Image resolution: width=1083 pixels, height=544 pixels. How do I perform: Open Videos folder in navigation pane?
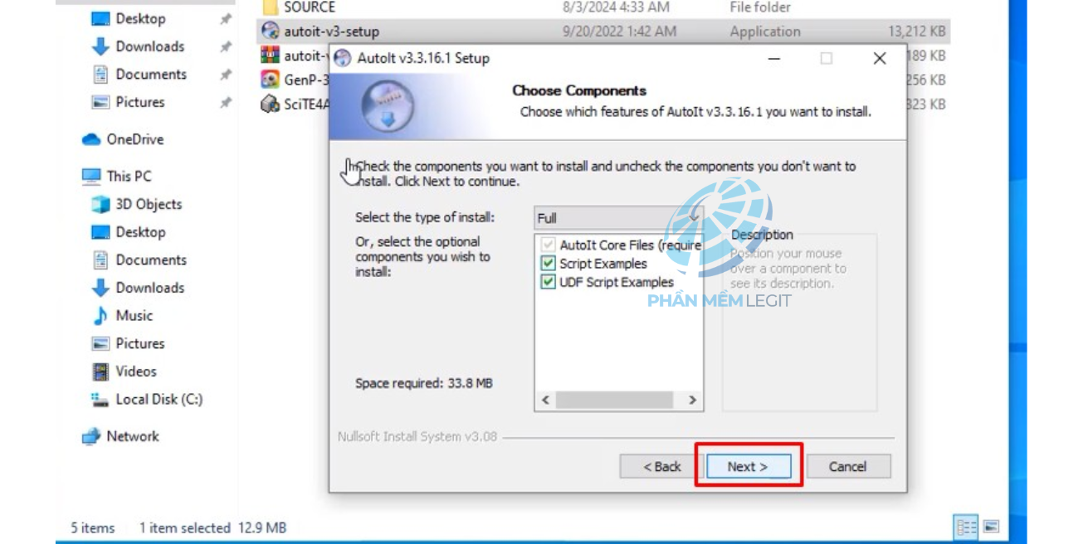point(136,372)
